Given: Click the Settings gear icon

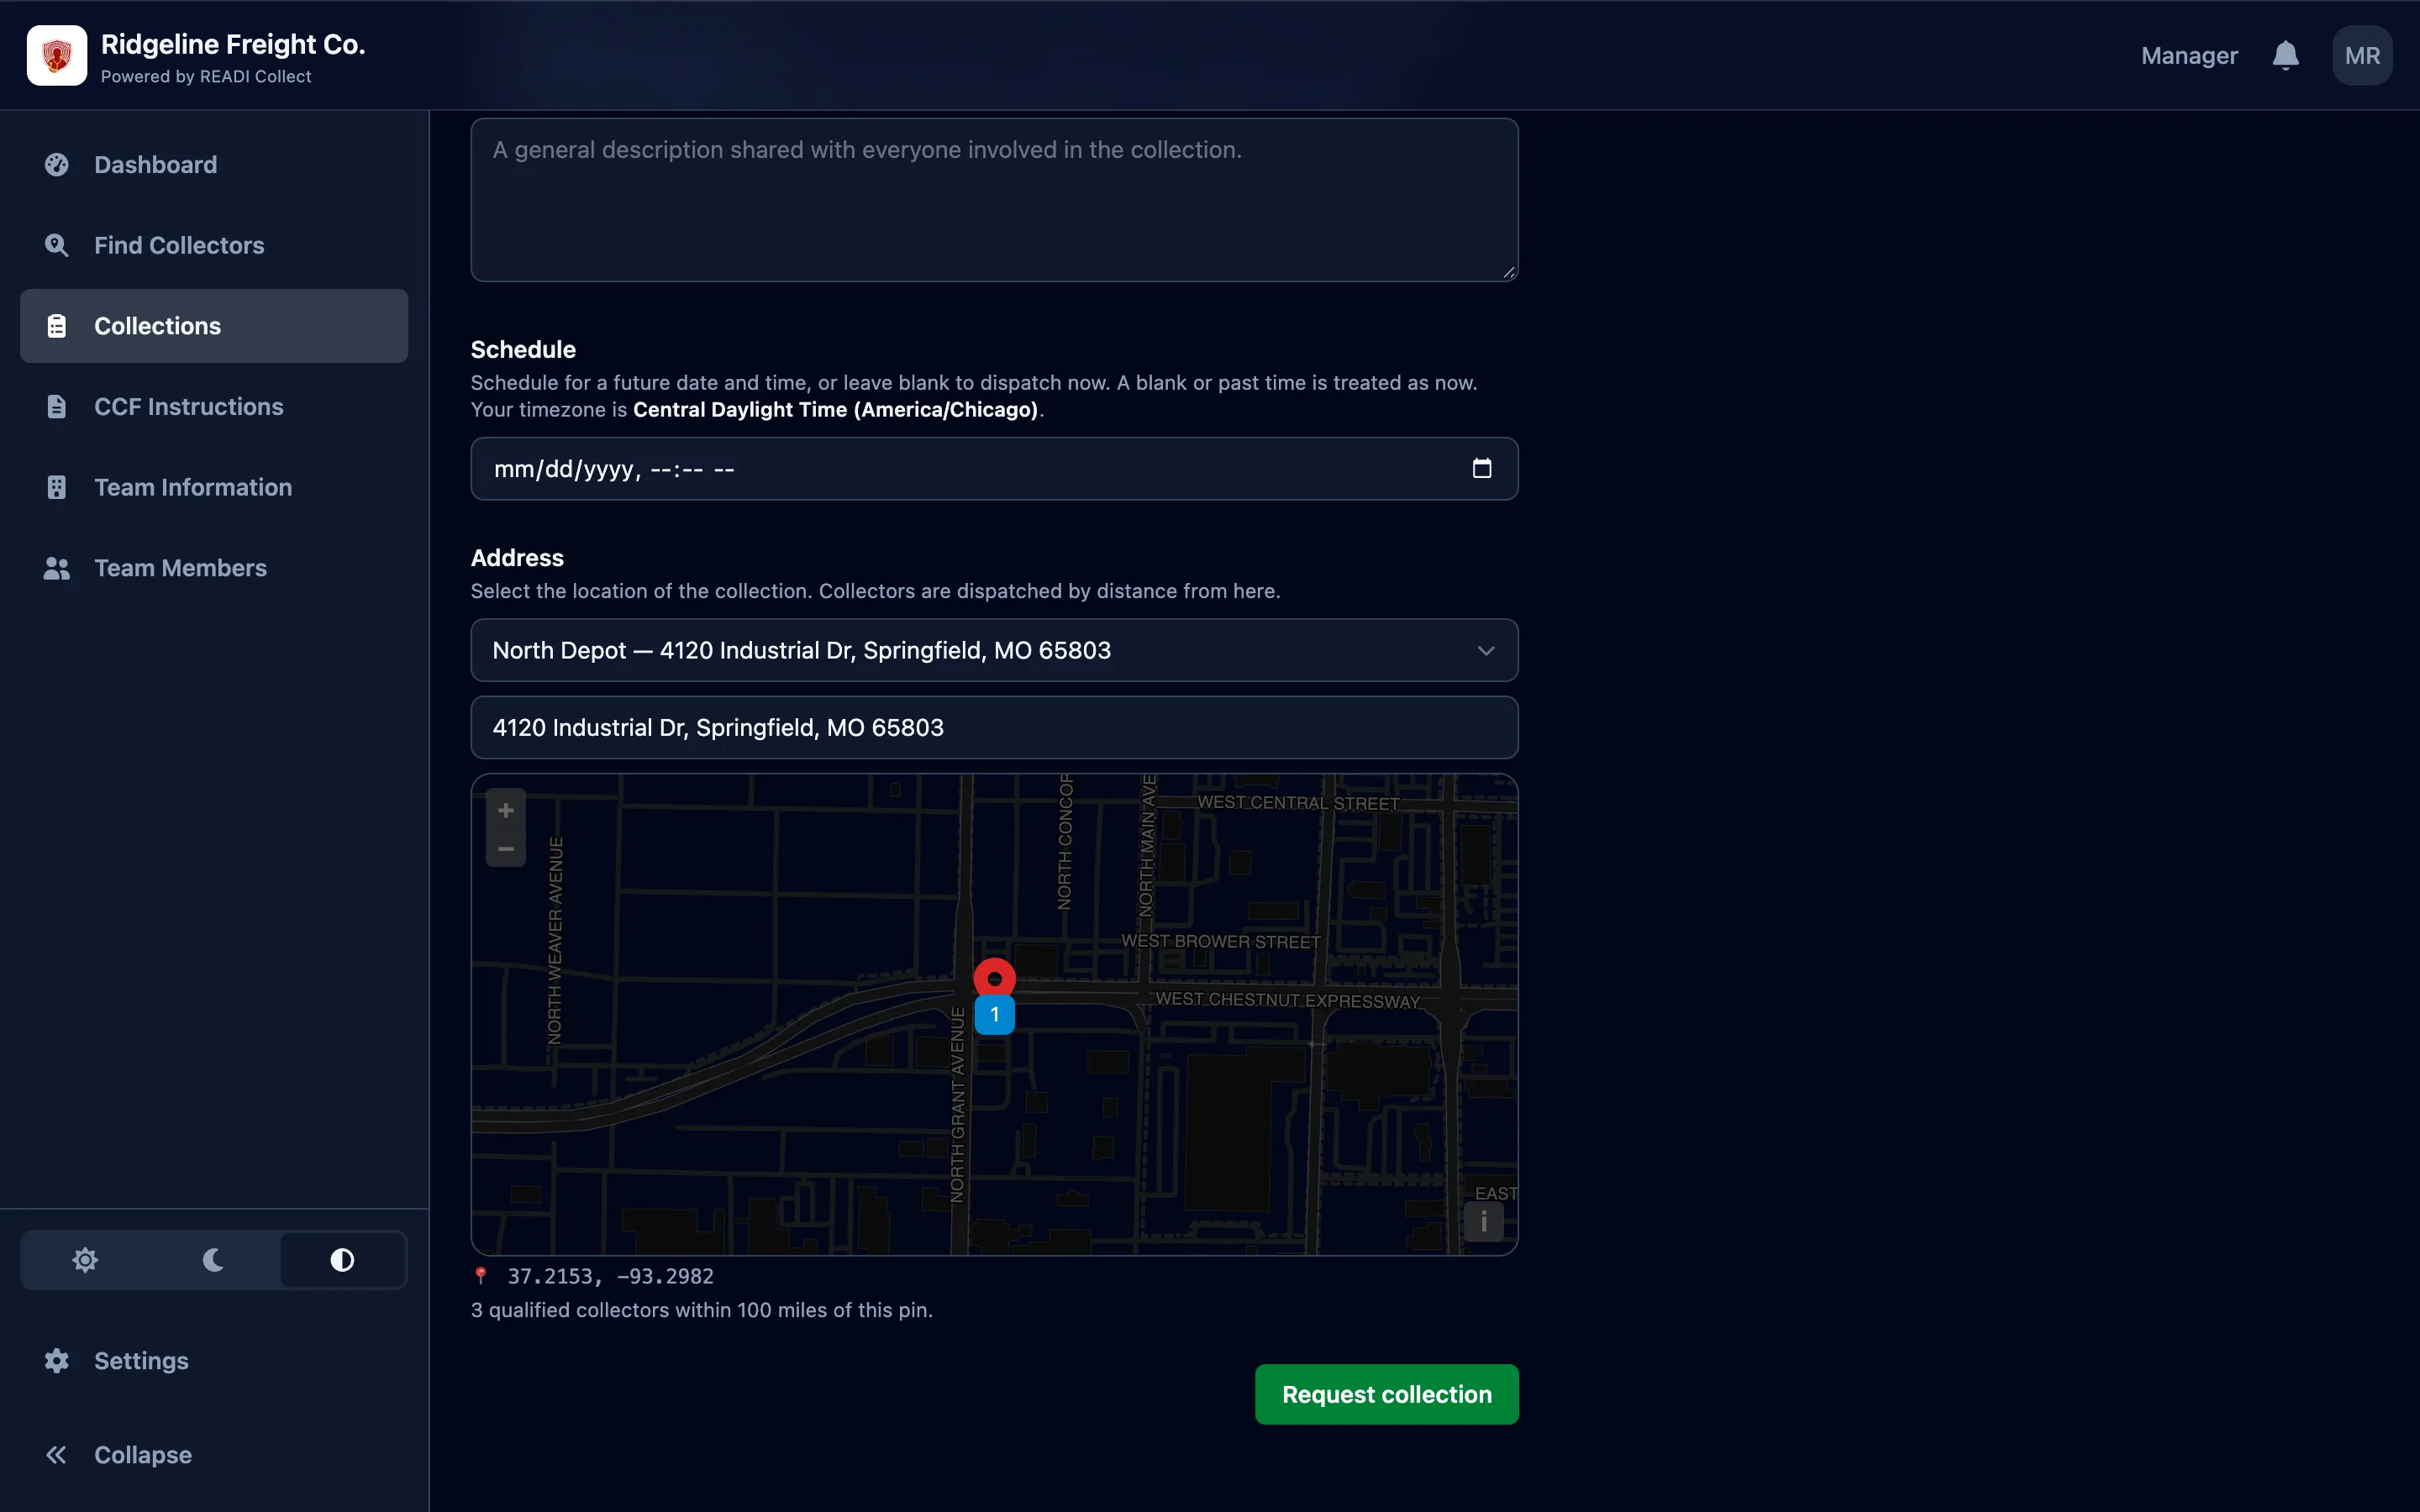Looking at the screenshot, I should point(57,1361).
